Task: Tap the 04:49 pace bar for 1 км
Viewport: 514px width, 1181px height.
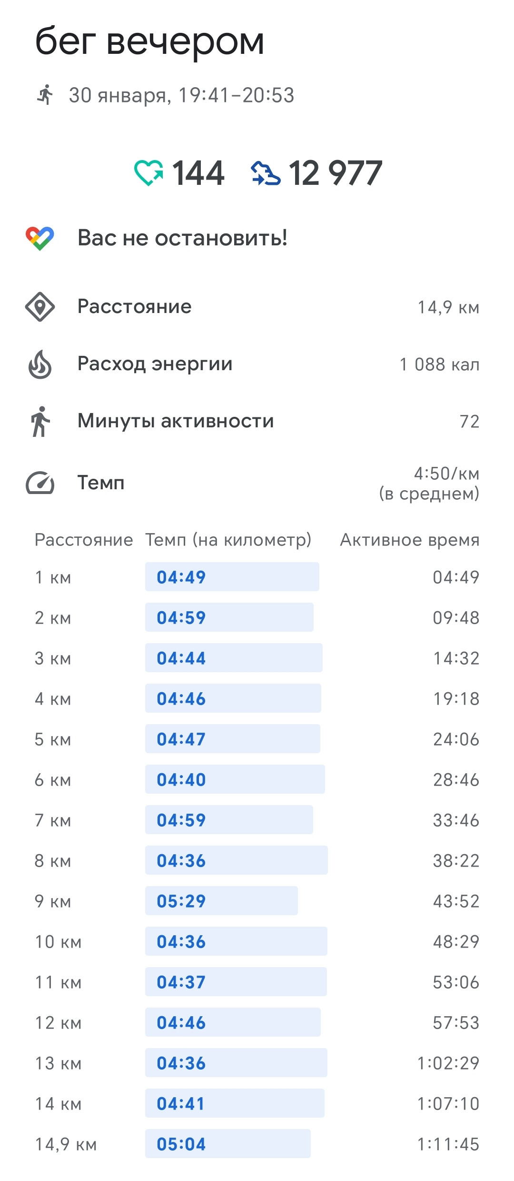Action: 232,577
